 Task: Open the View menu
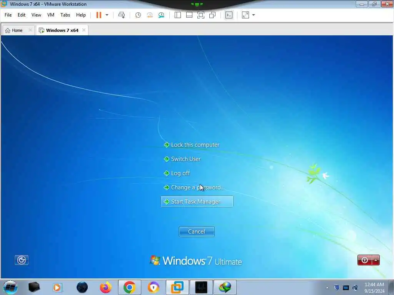(x=36, y=15)
